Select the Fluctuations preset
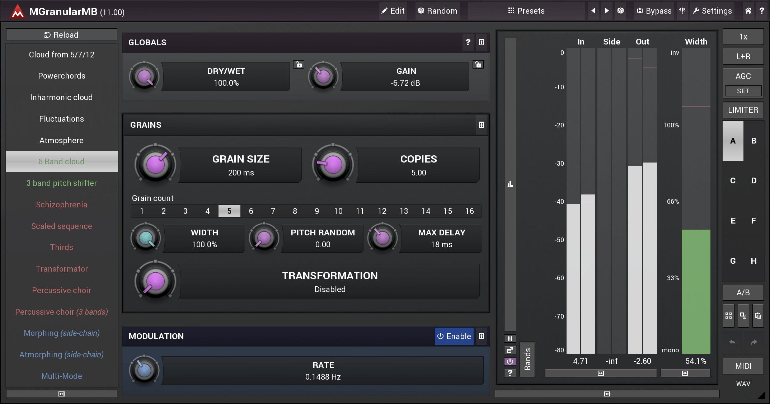 click(61, 119)
